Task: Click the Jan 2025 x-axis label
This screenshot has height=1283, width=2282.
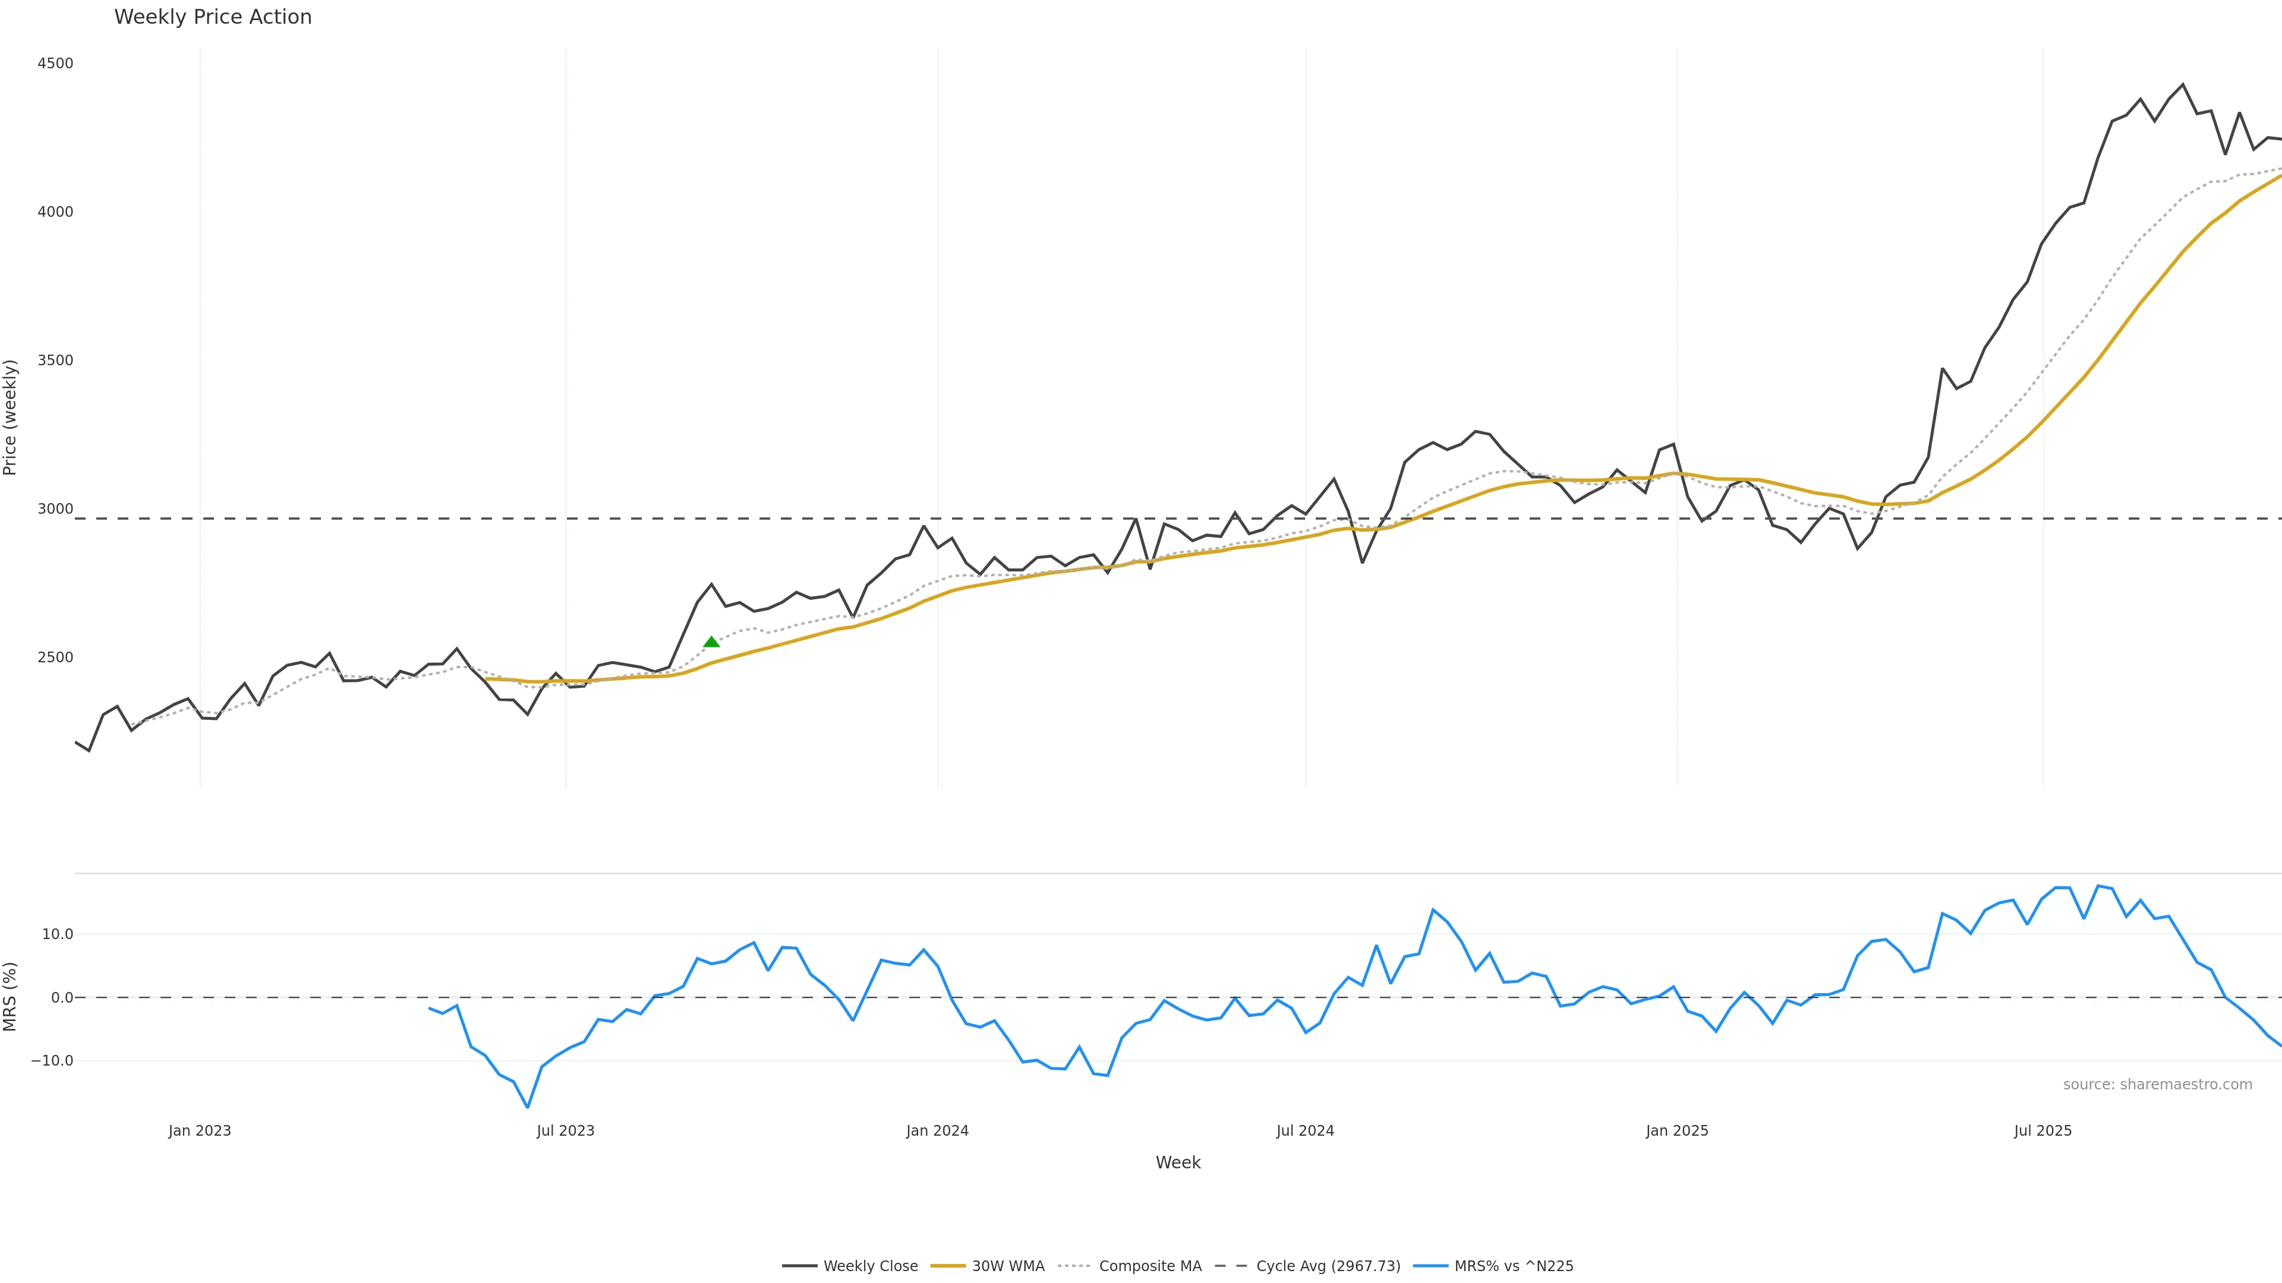Action: pos(1677,1131)
